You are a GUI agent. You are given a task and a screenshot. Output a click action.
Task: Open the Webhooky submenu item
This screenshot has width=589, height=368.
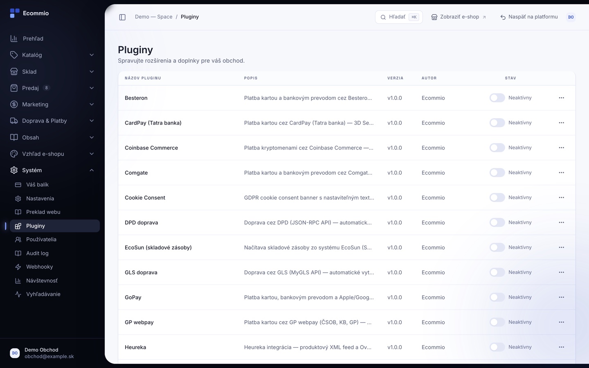(x=55, y=267)
